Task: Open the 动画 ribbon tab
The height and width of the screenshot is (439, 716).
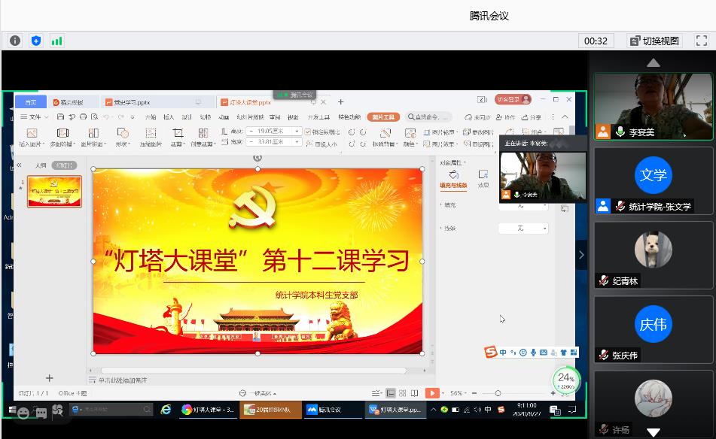Action: (224, 117)
